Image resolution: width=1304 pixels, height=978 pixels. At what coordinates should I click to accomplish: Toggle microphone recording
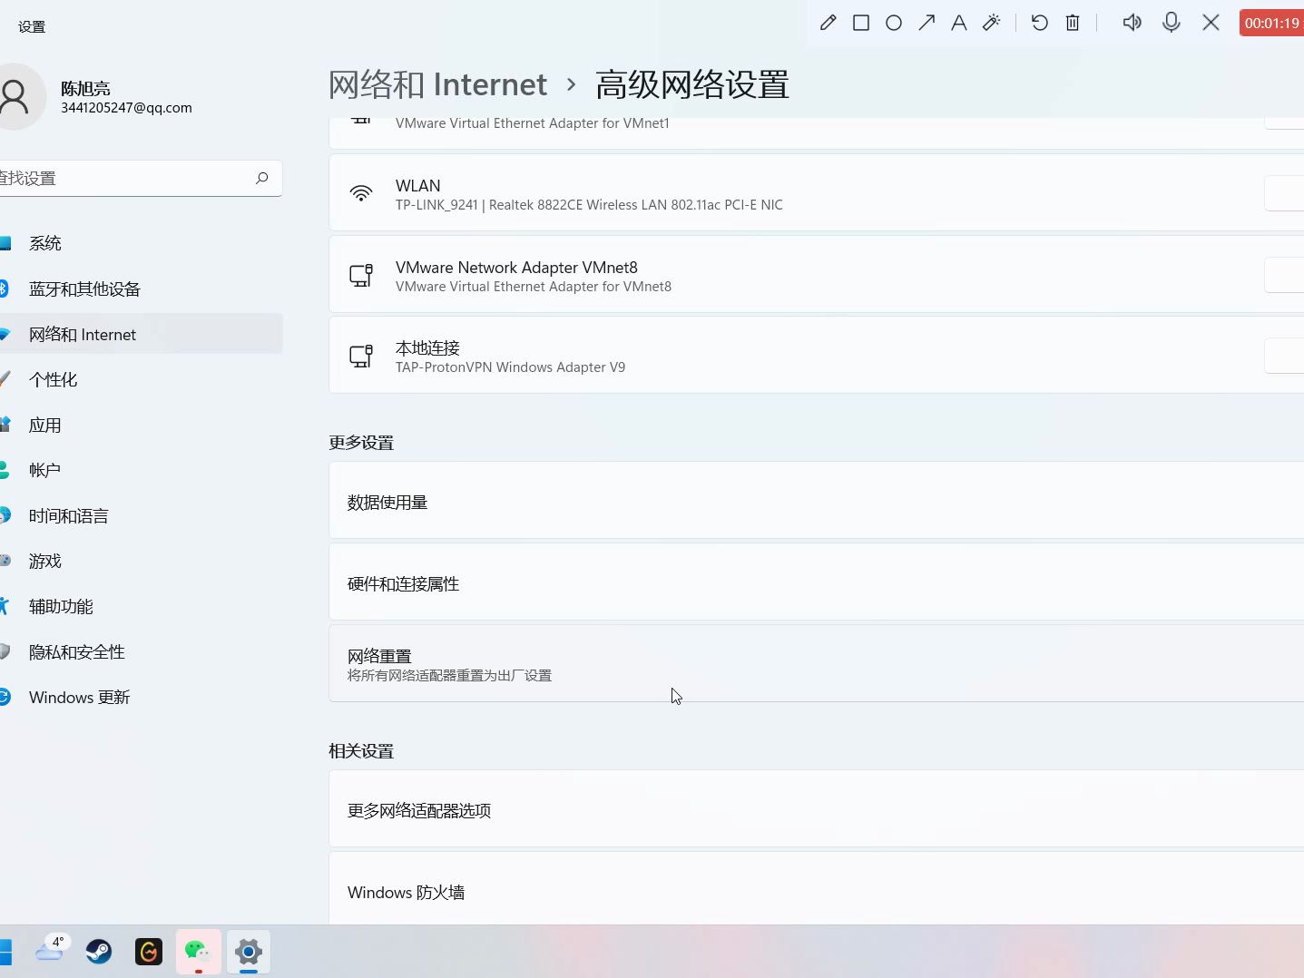[1172, 23]
